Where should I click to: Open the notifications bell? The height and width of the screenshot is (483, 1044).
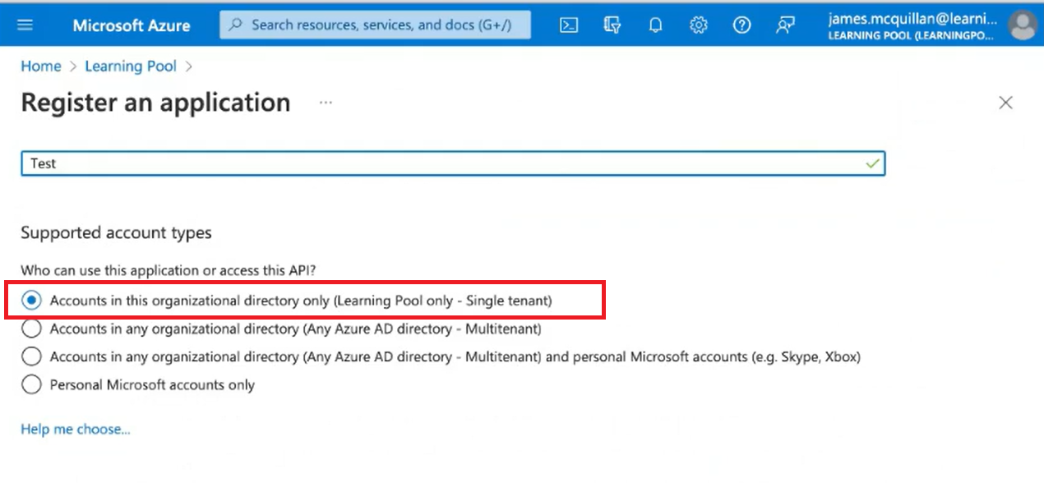pyautogui.click(x=655, y=25)
